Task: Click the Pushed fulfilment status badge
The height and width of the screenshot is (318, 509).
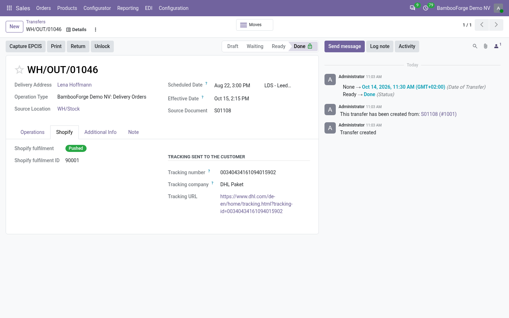Action: [x=76, y=148]
